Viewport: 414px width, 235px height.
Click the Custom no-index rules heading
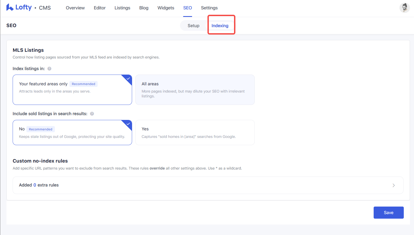40,161
